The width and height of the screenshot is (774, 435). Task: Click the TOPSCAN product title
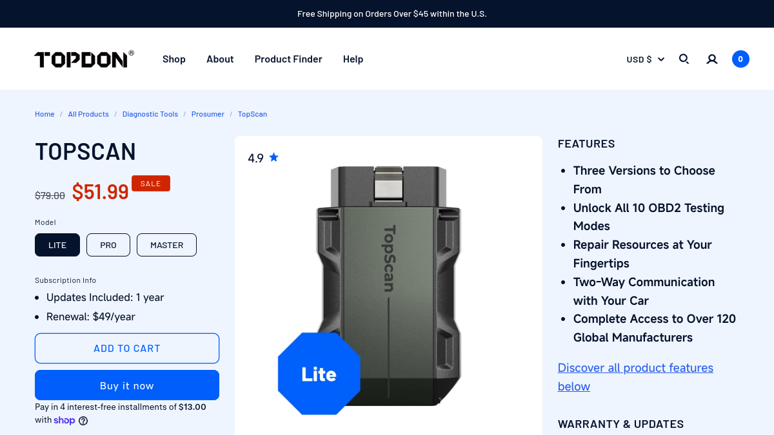85,152
